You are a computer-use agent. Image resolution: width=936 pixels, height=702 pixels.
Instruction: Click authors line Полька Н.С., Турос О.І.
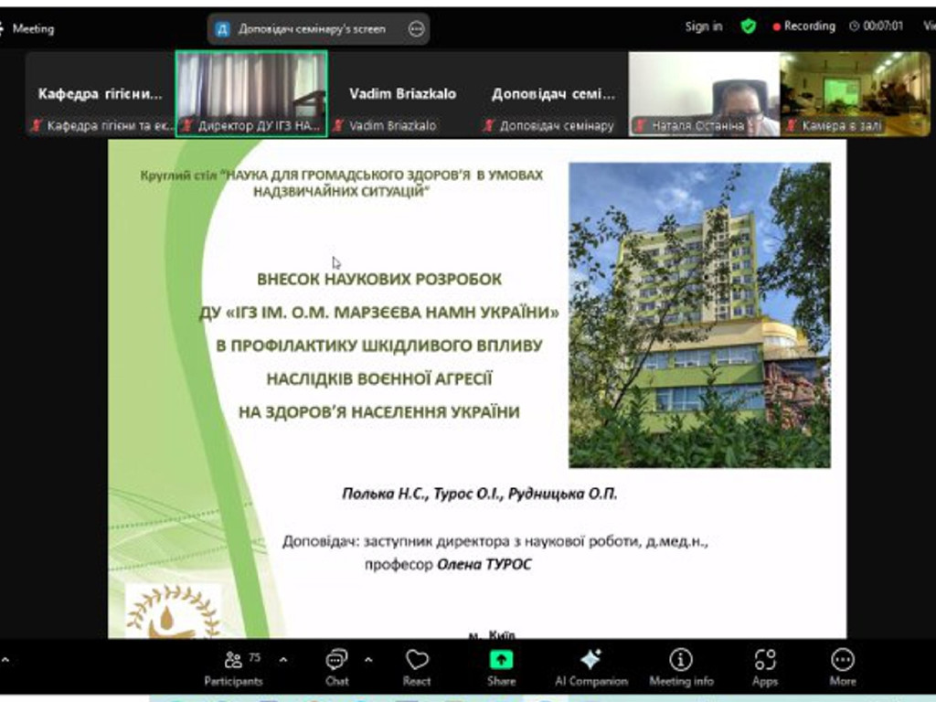[x=479, y=494]
